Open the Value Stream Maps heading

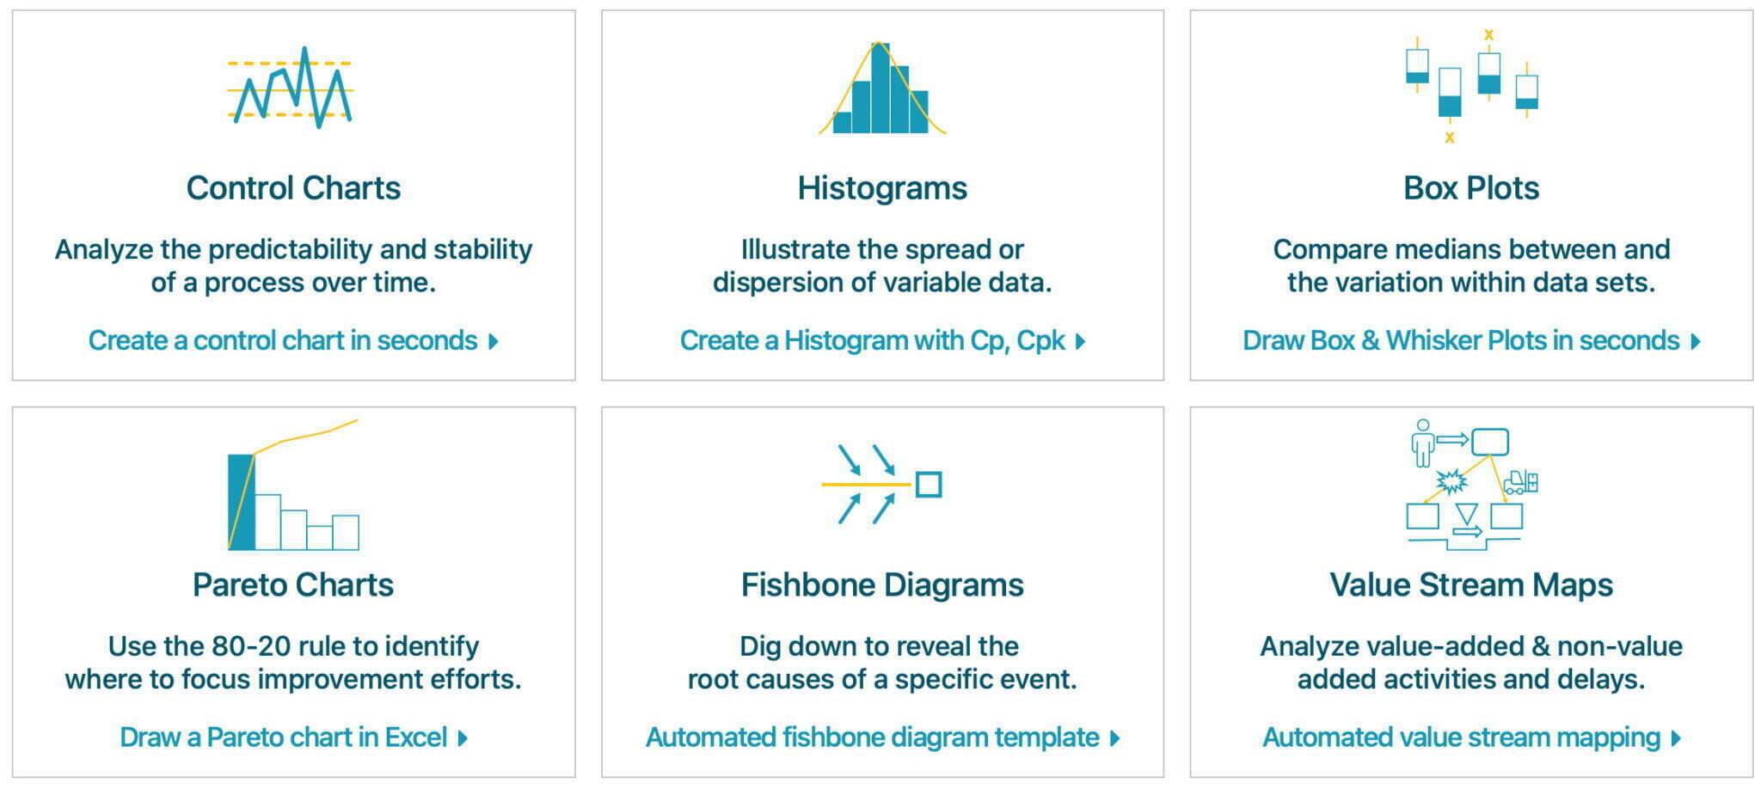1471,585
